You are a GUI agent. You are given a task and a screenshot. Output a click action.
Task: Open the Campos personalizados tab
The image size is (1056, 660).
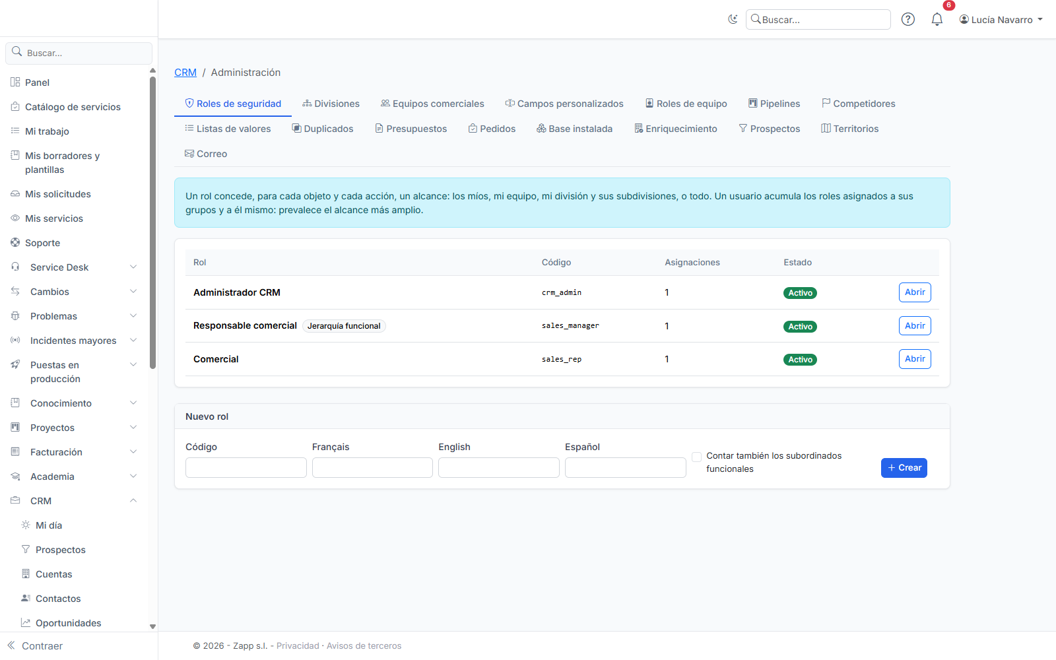[564, 104]
